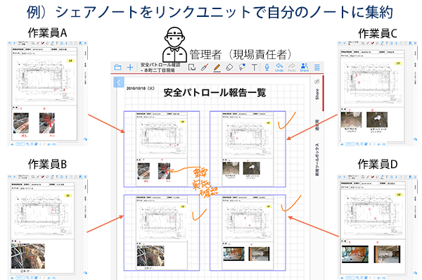
Task: Collapse panel with blue left chevron
Action: pyautogui.click(x=119, y=82)
